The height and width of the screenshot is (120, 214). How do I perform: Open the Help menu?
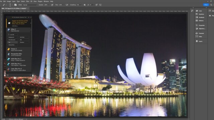[x=51, y=1]
